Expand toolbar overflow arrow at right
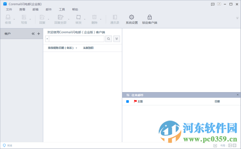This screenshot has height=149, width=241. 237,18
